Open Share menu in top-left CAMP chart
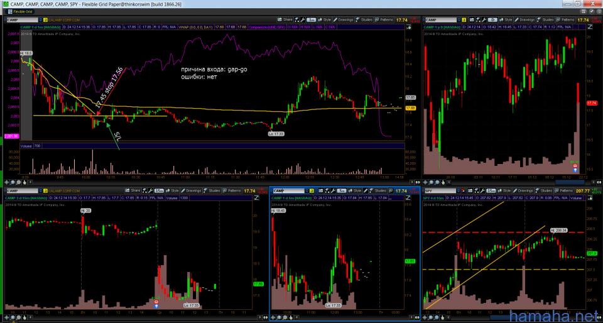Image resolution: width=603 pixels, height=323 pixels. point(285,19)
